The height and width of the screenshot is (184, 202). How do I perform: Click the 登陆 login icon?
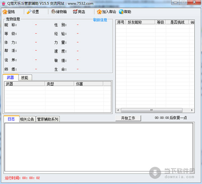click(5, 12)
